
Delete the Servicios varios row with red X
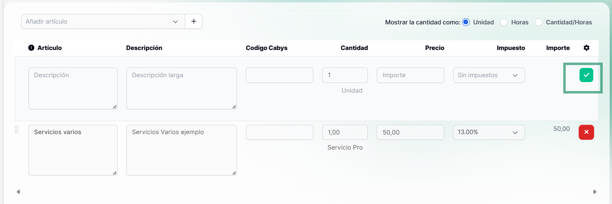click(586, 132)
